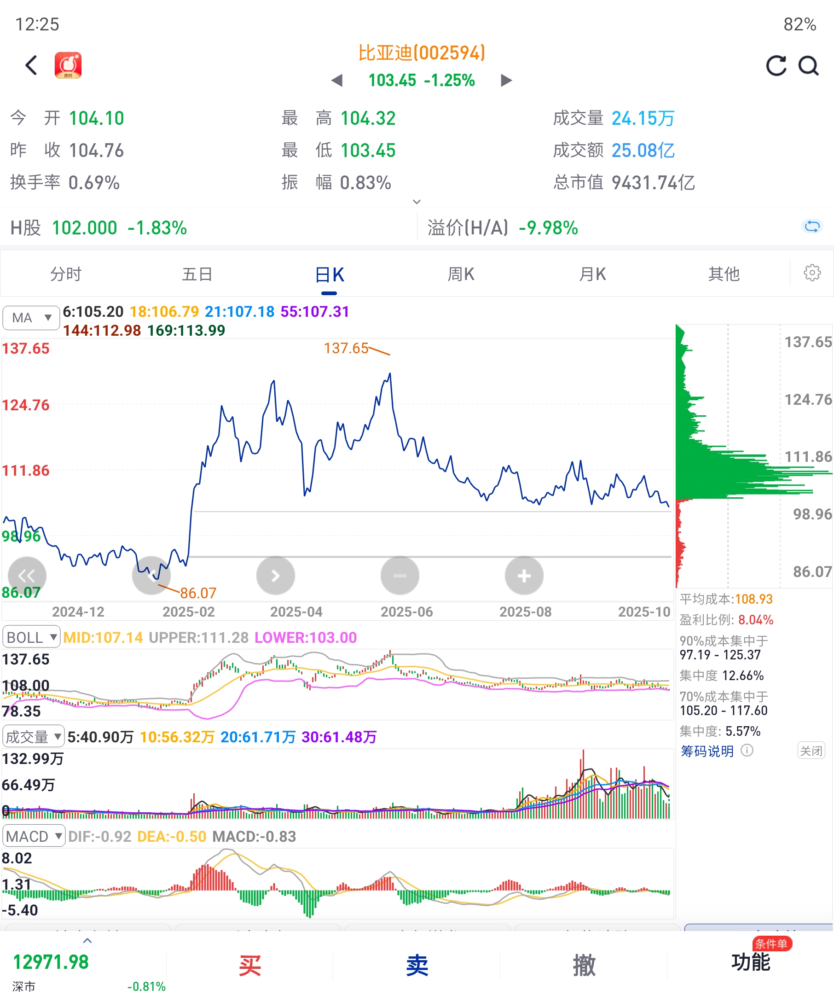
Task: Tap the MA 6:105.20 legend
Action: pos(93,312)
